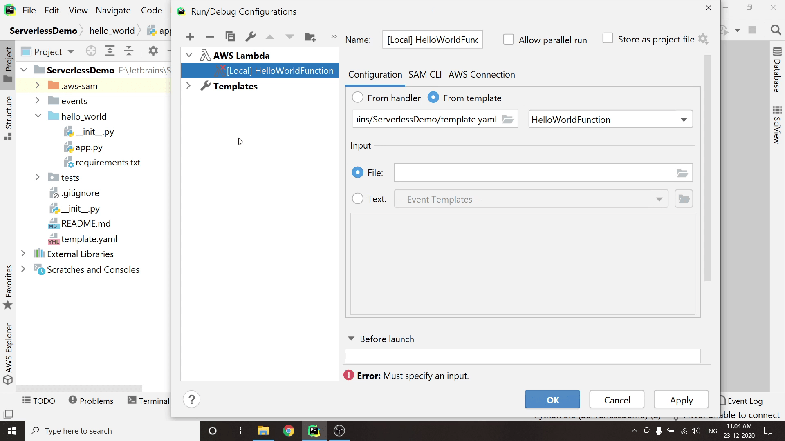Image resolution: width=785 pixels, height=441 pixels.
Task: Click the Add New Configuration plus icon
Action: click(190, 37)
